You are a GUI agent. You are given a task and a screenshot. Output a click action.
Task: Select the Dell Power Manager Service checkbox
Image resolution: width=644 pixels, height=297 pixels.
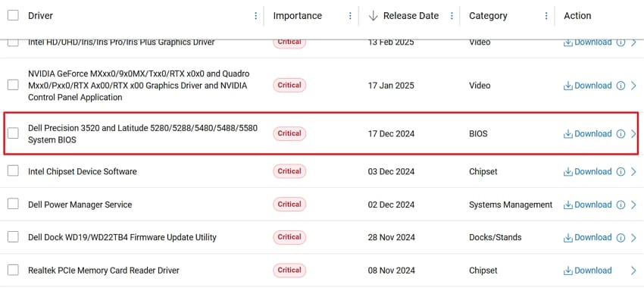click(13, 204)
